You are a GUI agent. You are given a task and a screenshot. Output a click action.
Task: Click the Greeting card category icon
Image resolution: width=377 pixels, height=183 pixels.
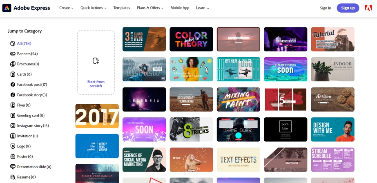point(13,116)
